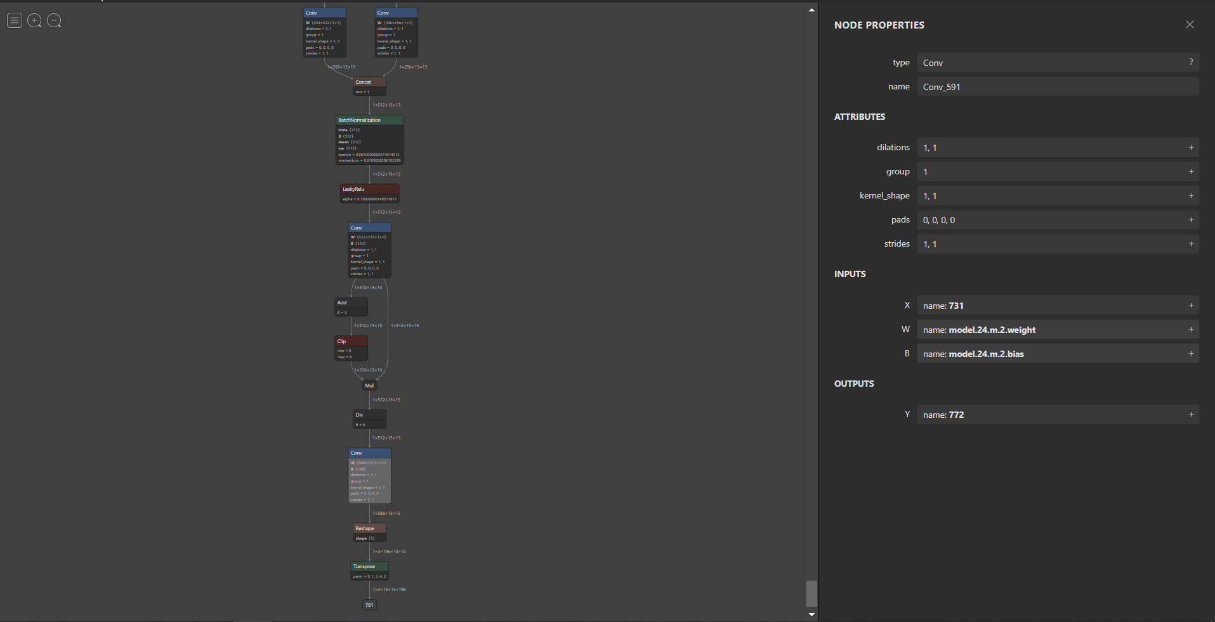1215x622 pixels.
Task: Select the Concat node in the graph
Action: tap(369, 86)
